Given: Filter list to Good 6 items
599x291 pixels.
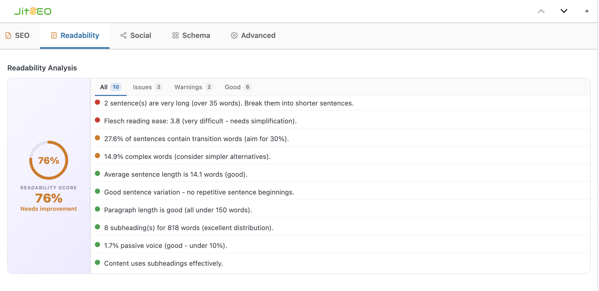Looking at the screenshot, I should point(238,87).
